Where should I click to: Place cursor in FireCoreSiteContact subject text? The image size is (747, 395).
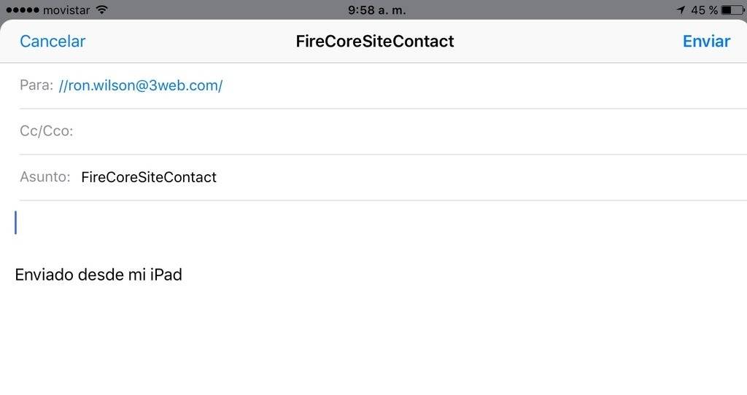pyautogui.click(x=149, y=177)
